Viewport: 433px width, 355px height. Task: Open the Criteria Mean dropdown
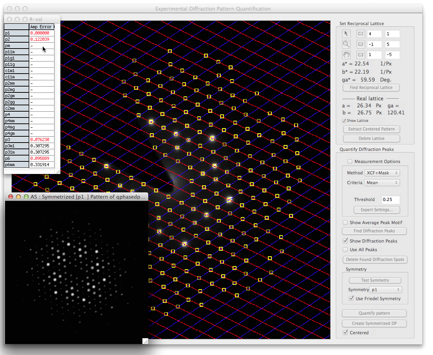pos(382,183)
